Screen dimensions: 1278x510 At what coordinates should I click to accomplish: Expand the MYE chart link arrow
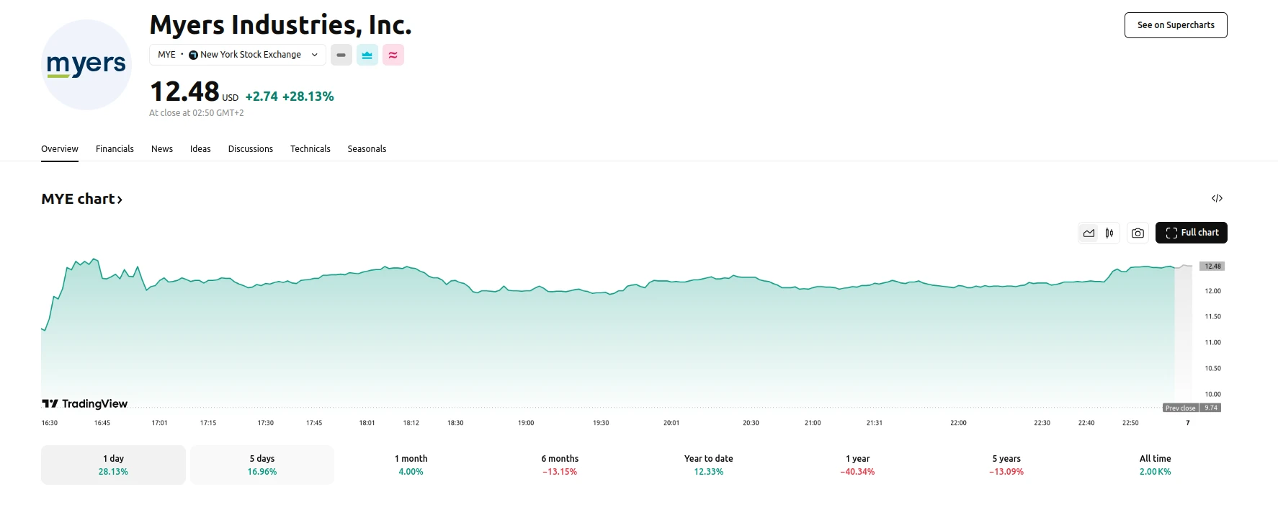pos(120,200)
